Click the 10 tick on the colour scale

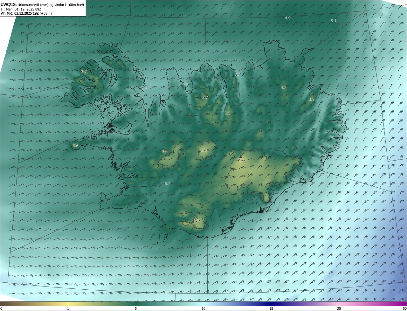203,308
